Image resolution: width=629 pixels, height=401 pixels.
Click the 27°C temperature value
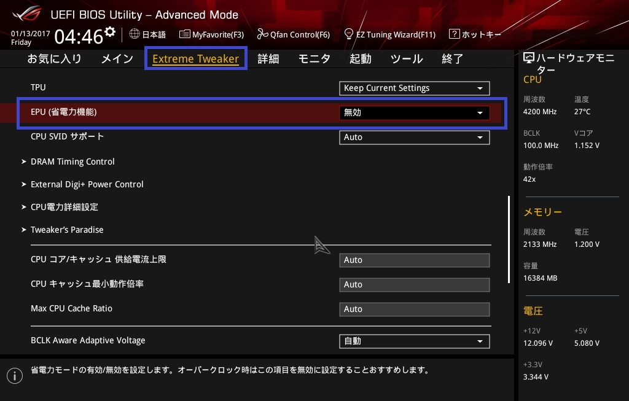tap(582, 112)
